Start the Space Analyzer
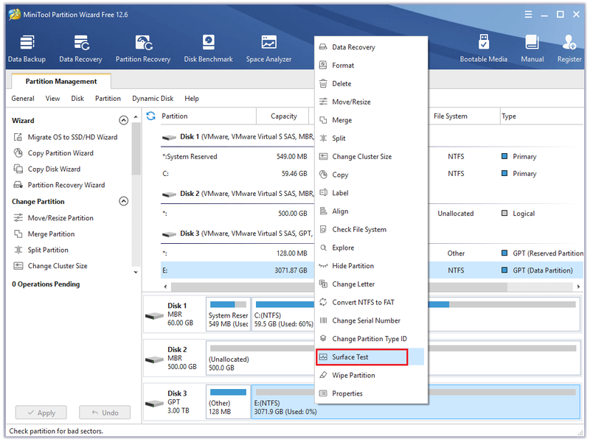The height and width of the screenshot is (442, 590). coord(268,49)
